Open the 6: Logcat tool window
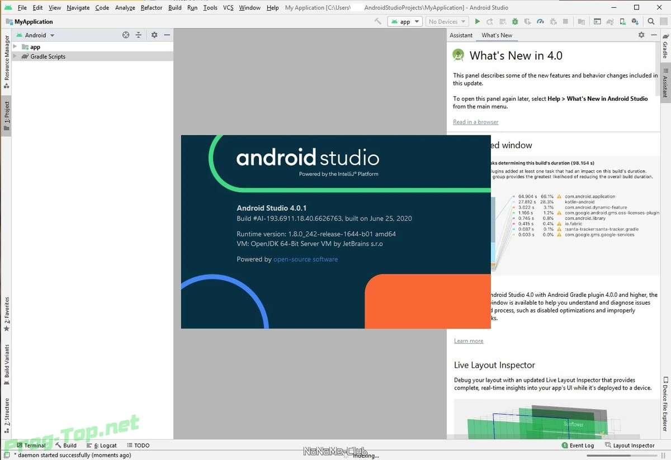Viewport: 671px width, 460px height. coord(102,445)
